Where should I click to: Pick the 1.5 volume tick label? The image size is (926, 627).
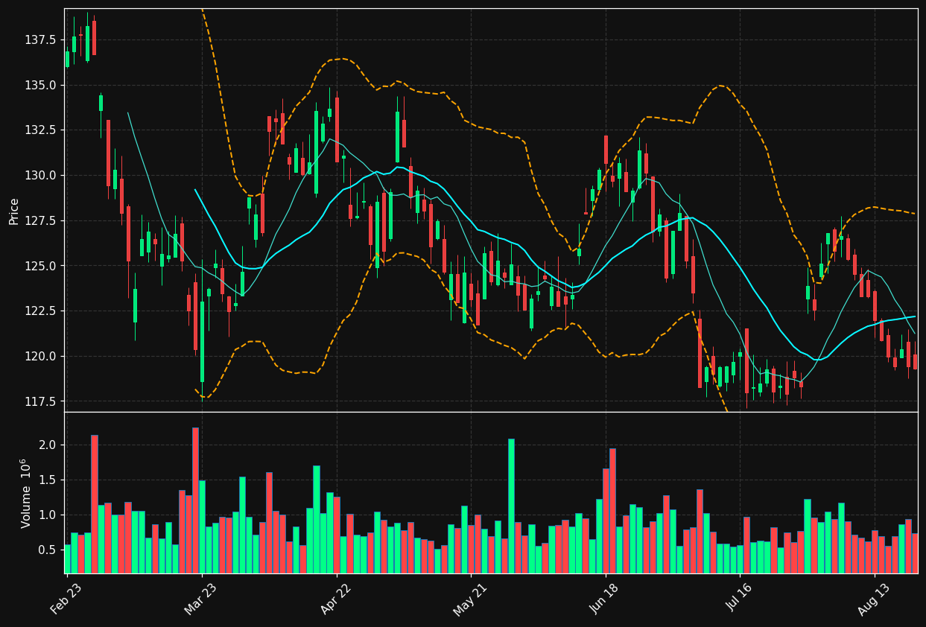[48, 480]
